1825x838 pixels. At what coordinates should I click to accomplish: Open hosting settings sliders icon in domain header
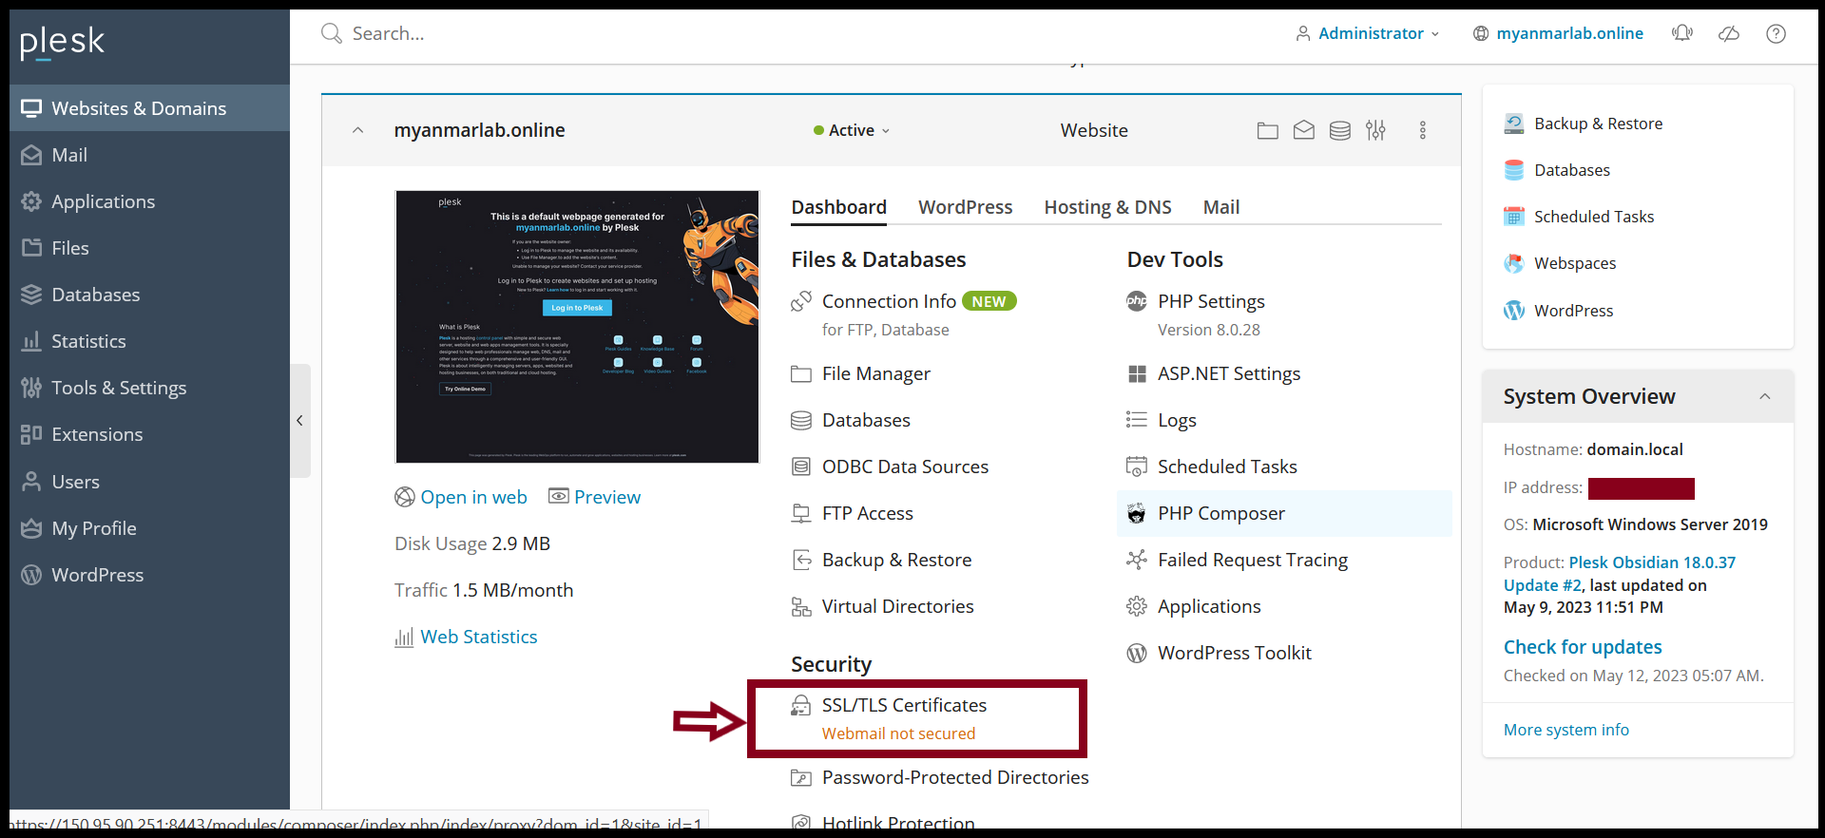[1375, 131]
